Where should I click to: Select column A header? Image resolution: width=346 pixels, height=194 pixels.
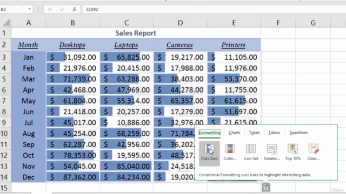point(29,23)
